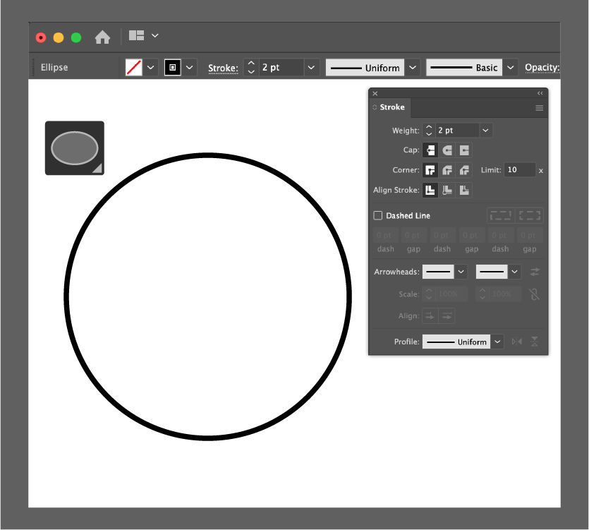
Task: Open the end arrowhead dropdown
Action: pos(515,272)
